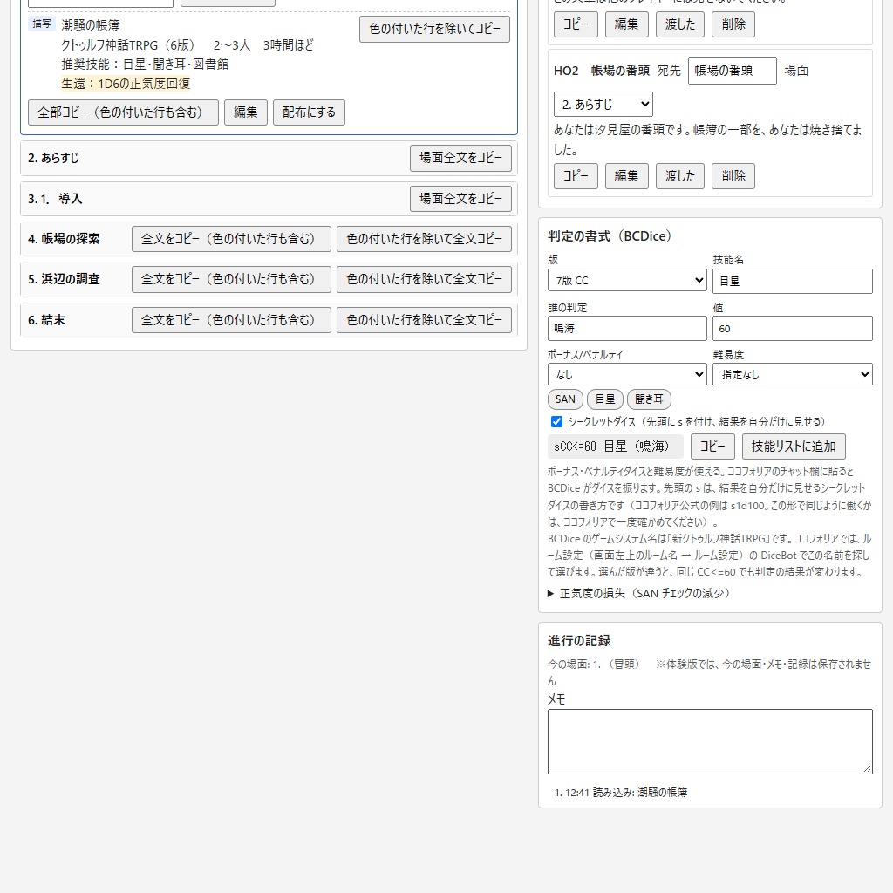Copy 5. 浜辺の調査 text excluding colored lines
This screenshot has height=893, width=893.
(425, 279)
